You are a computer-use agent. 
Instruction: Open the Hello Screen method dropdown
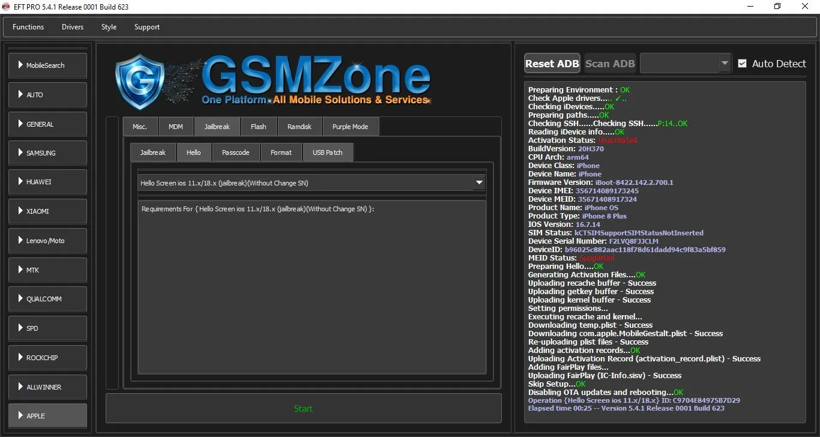478,183
